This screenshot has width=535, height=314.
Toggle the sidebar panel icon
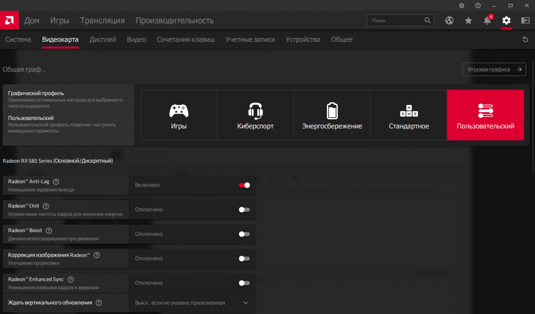[x=525, y=20]
